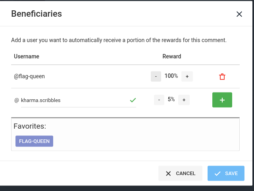This screenshot has height=191, width=254.
Task: Click the Beneficiaries dialog title
Action: (x=37, y=14)
